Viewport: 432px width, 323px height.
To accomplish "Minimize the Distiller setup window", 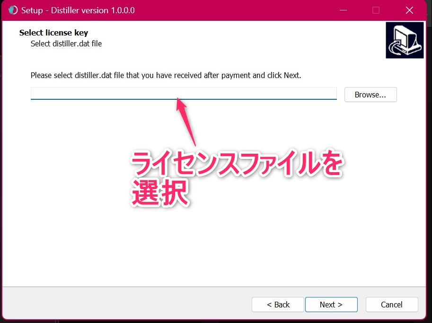I will pos(344,10).
